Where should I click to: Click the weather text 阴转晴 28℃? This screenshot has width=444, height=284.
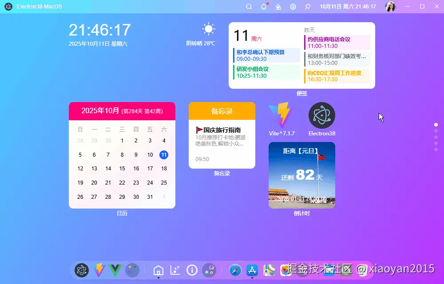click(x=201, y=43)
